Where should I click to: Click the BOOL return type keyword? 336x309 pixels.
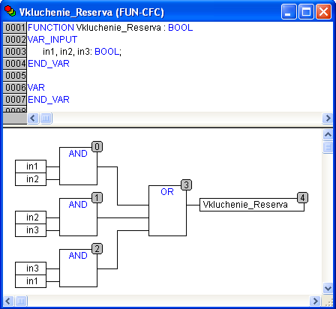point(181,28)
